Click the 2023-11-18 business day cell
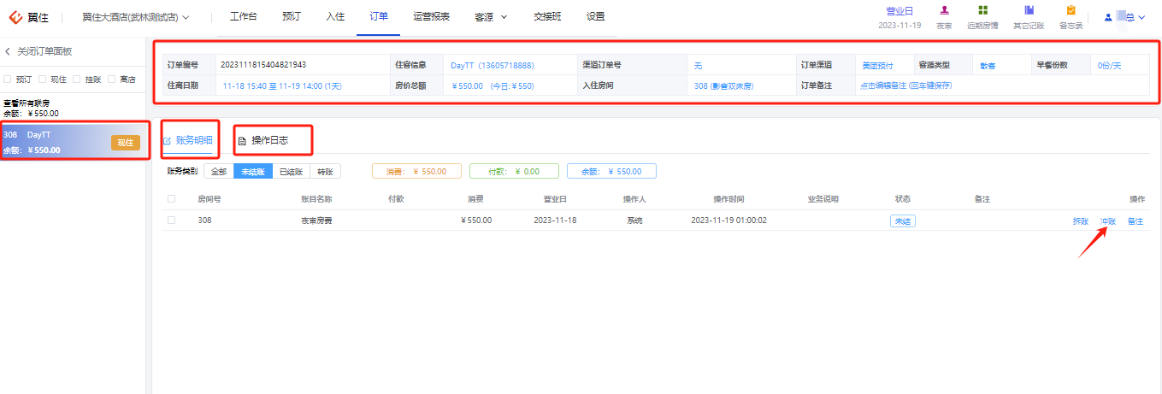Screen dimensions: 1162x394 coord(555,221)
